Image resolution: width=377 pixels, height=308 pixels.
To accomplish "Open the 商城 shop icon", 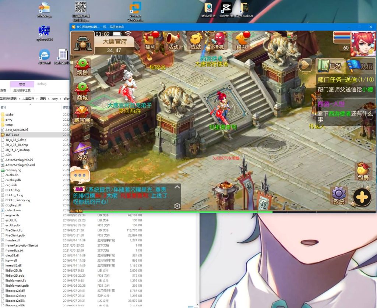I will coord(82,91).
